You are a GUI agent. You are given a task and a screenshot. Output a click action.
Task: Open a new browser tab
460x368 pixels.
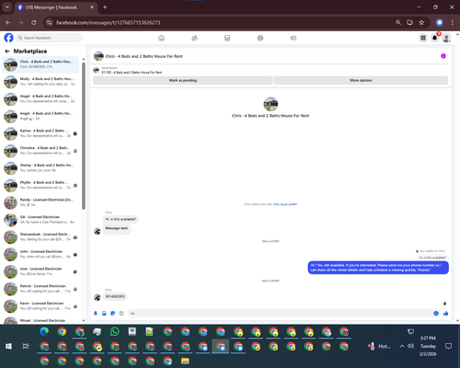[x=105, y=7]
